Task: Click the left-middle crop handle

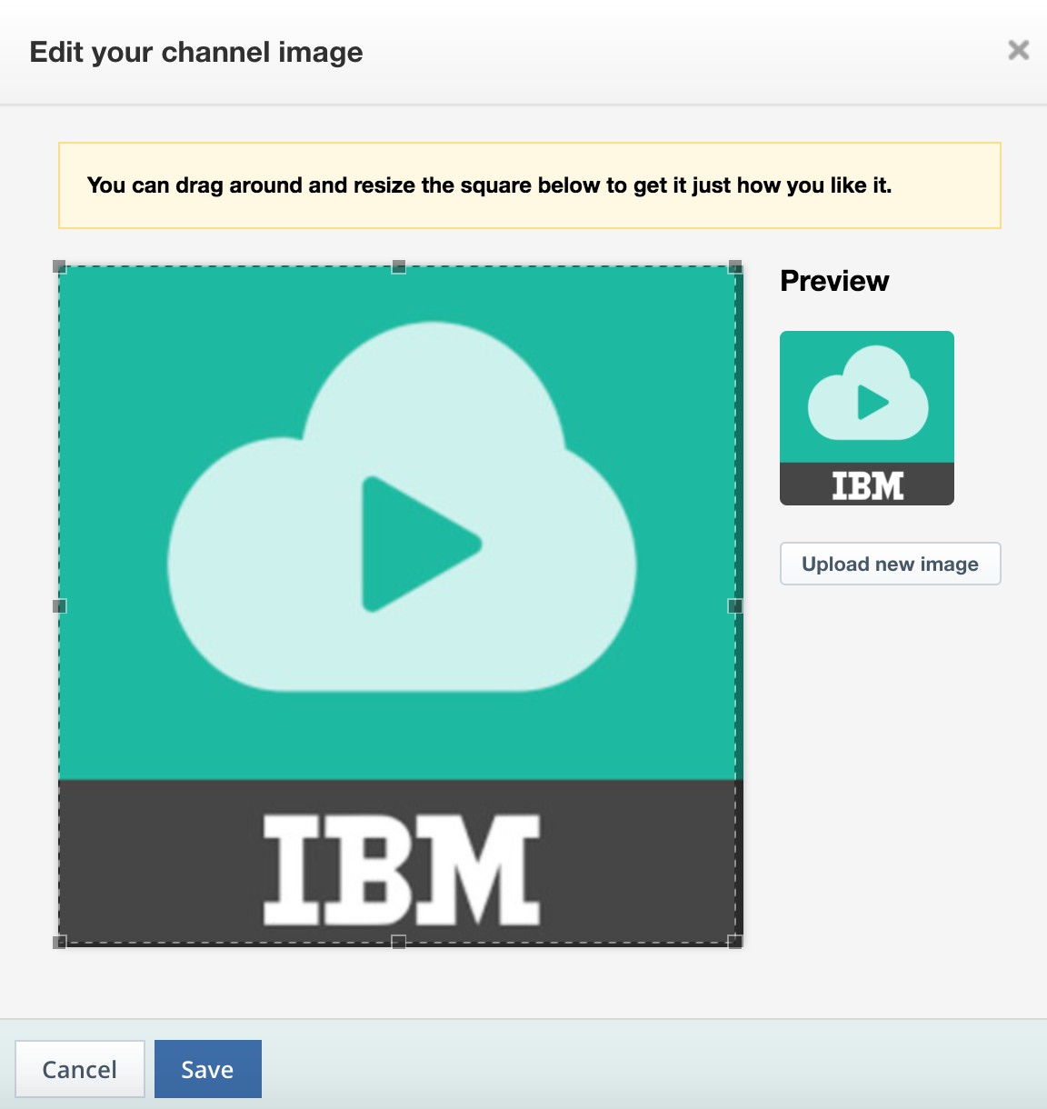Action: (x=59, y=605)
